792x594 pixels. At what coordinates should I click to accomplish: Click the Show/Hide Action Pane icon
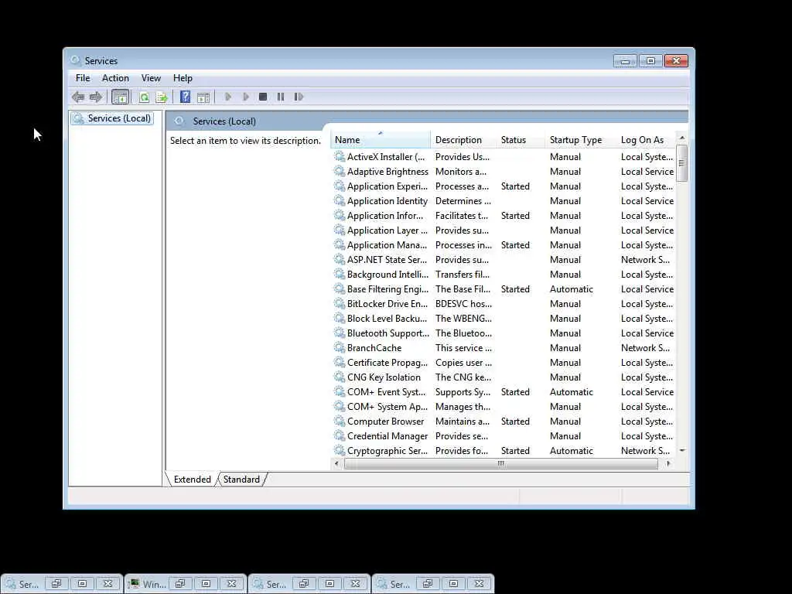tap(203, 97)
